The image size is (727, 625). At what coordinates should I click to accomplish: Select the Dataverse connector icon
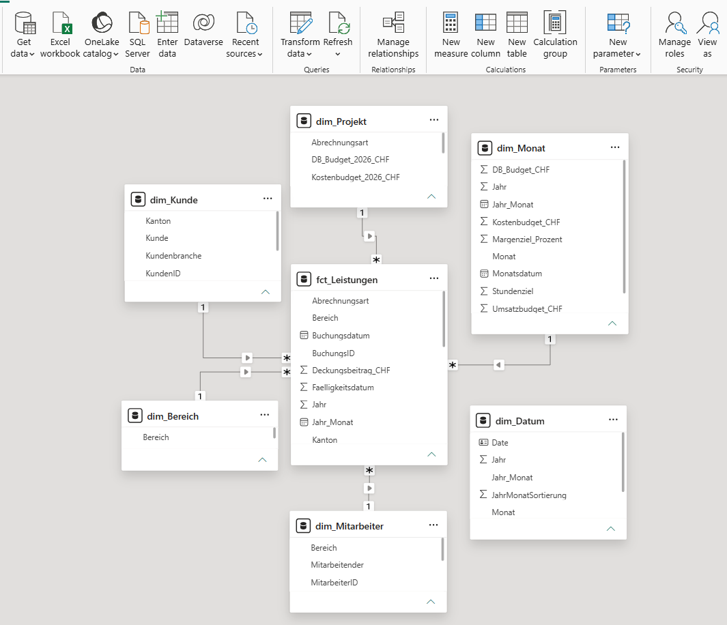point(203,23)
